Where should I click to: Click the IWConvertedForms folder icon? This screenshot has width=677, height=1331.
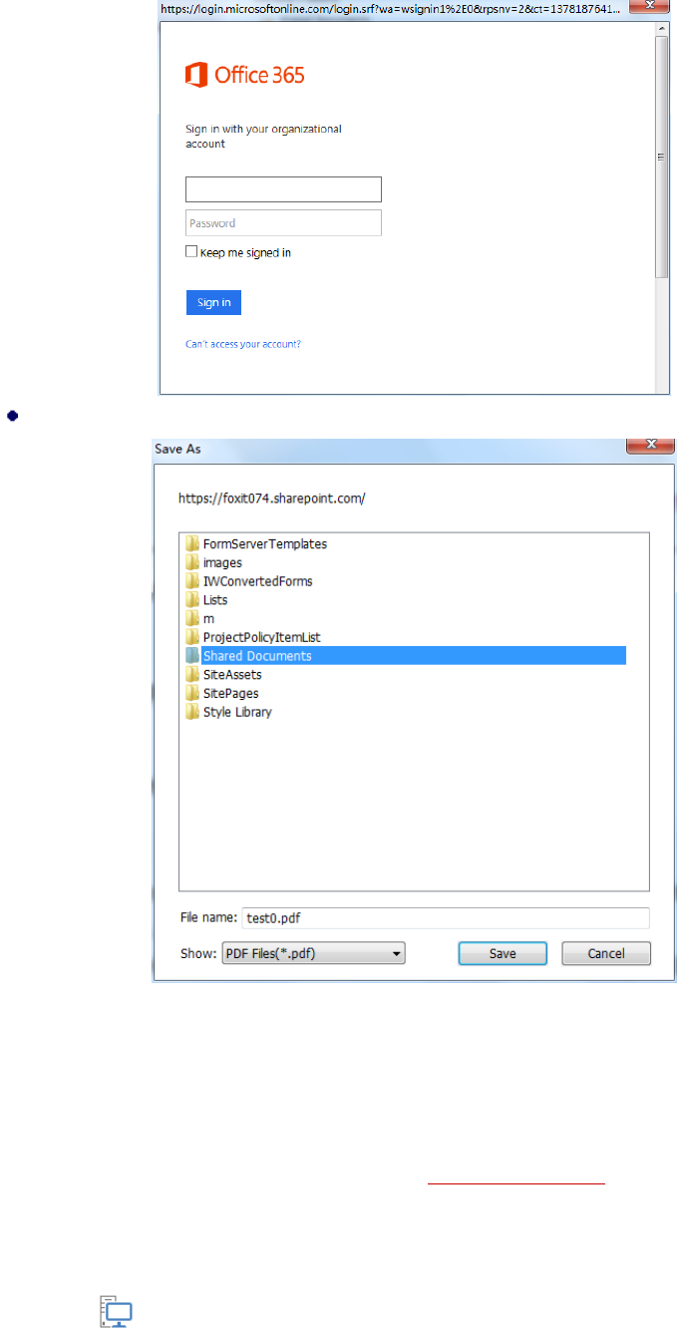click(192, 581)
